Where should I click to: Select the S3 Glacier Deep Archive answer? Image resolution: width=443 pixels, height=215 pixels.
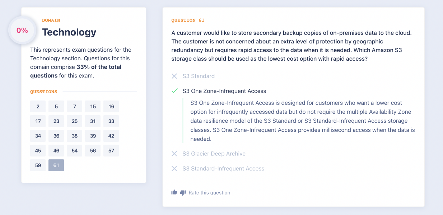click(x=214, y=154)
